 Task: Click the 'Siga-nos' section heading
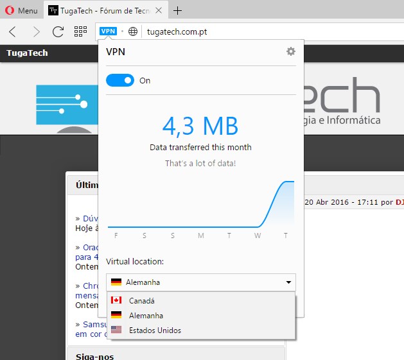[95, 356]
